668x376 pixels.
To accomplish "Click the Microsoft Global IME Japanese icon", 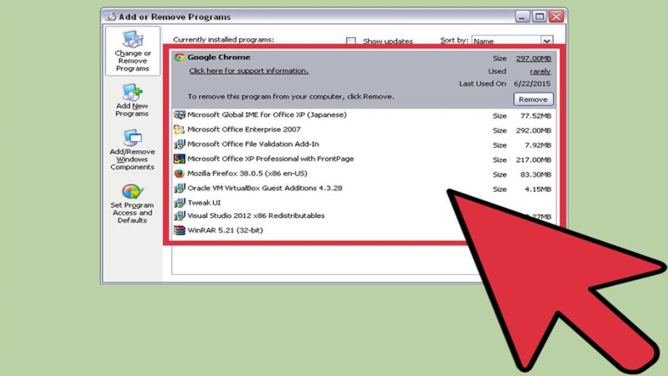I will (x=180, y=115).
